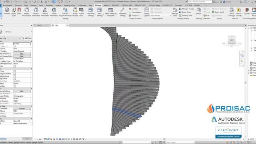The image size is (256, 144).
Task: Click the Save icon in quick access toolbar
Action: [x=7, y=2]
